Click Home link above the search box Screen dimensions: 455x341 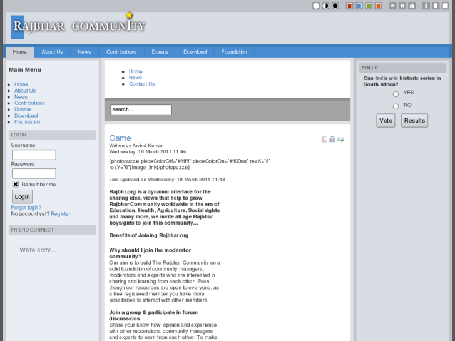click(x=136, y=71)
